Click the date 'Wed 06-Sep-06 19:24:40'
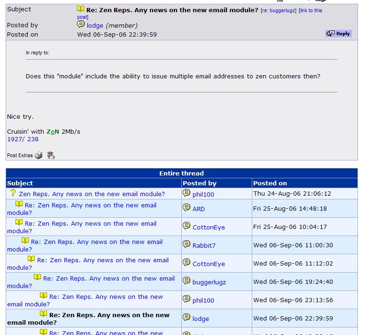Image resolution: width=365 pixels, height=335 pixels. [x=293, y=282]
